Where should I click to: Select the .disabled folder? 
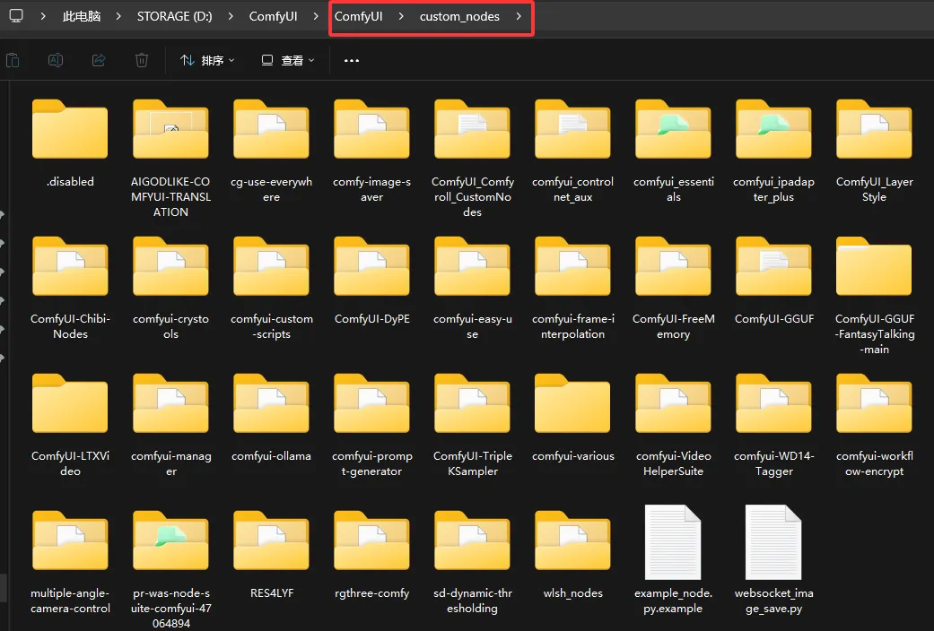pyautogui.click(x=70, y=144)
